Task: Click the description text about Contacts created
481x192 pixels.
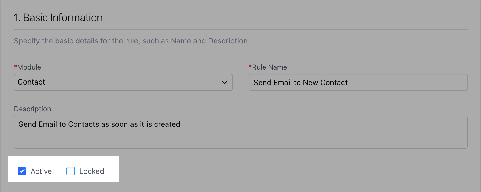Action: (99, 124)
